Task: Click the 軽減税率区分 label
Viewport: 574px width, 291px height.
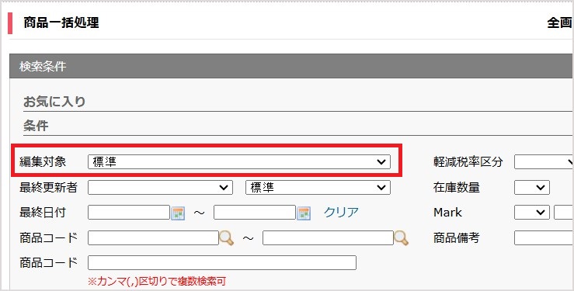Action: pyautogui.click(x=468, y=161)
